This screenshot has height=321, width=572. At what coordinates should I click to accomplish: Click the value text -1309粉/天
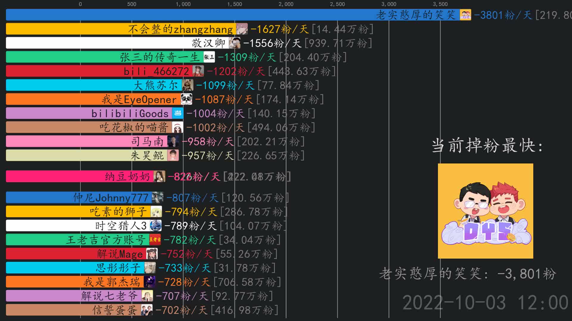click(247, 57)
